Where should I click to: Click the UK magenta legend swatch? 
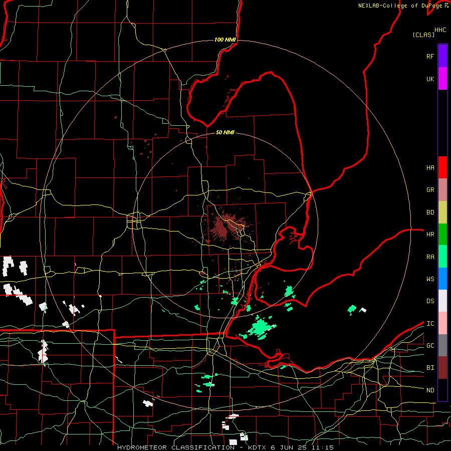pyautogui.click(x=442, y=79)
